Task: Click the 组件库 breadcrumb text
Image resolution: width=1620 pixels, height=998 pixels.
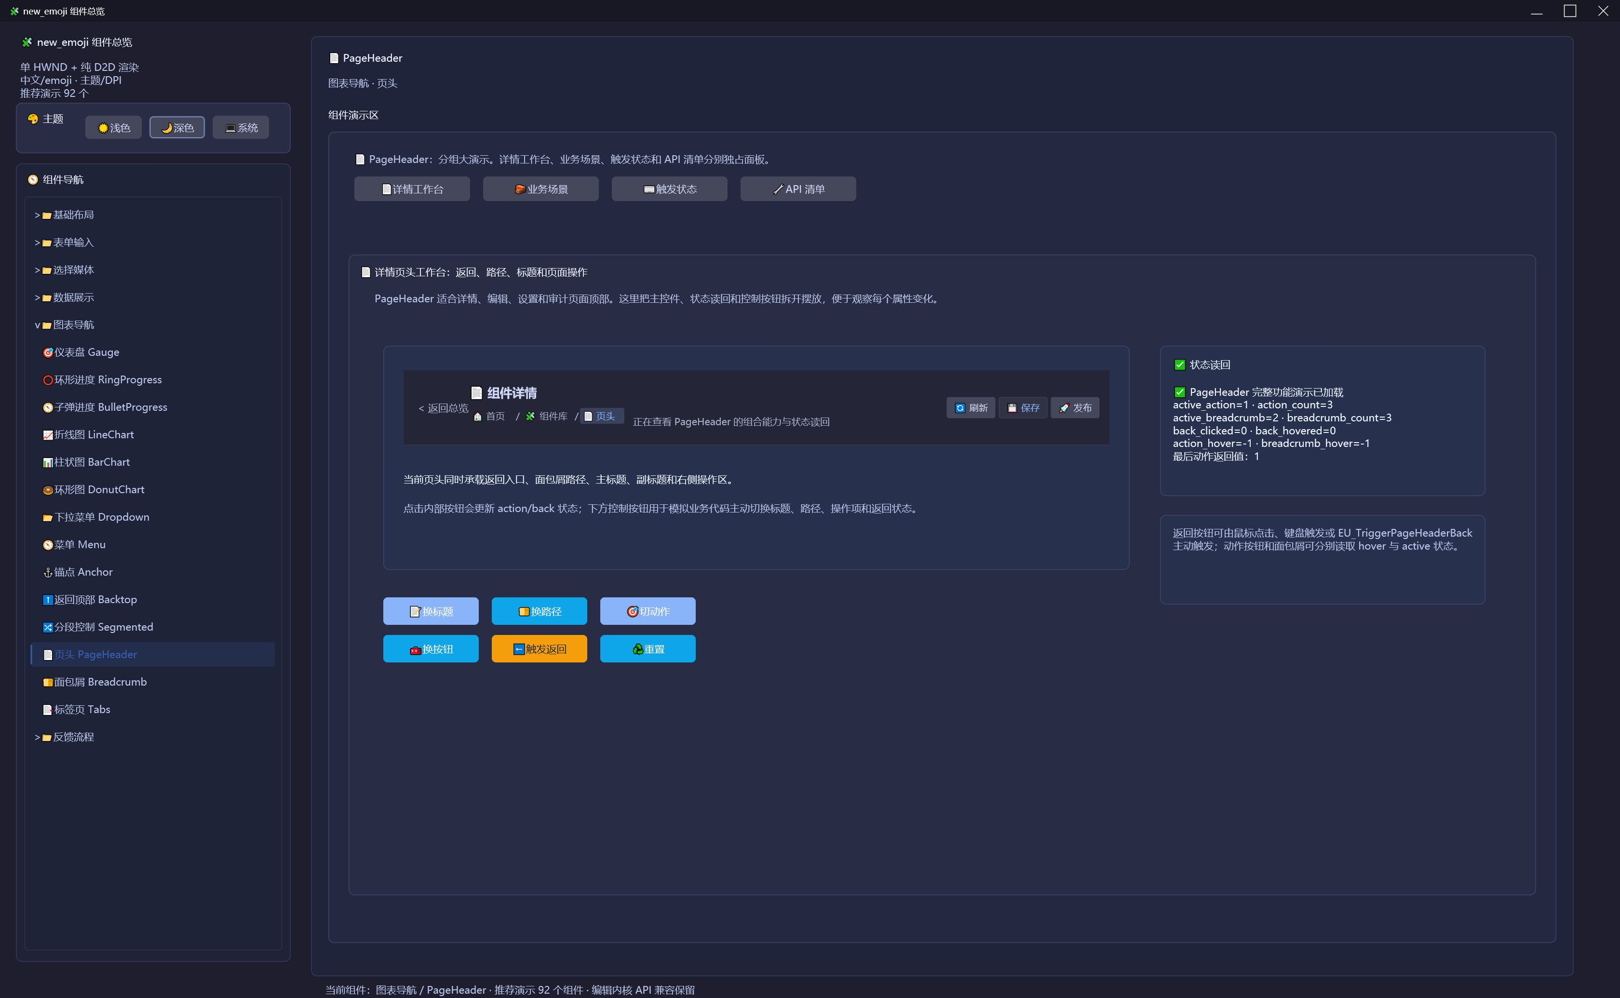Action: [x=553, y=417]
